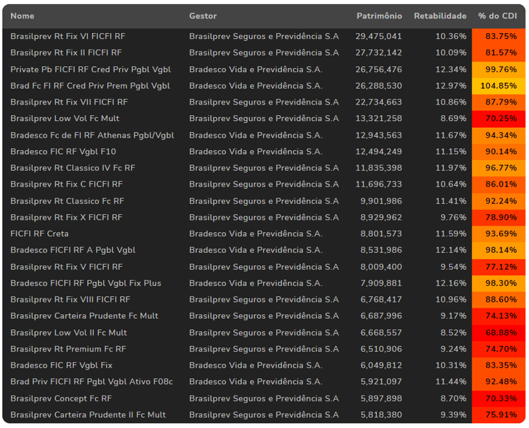Screen dimensions: 529x428
Task: Select Bradesco FIC RF Vgbl F10 fund
Action: (x=63, y=151)
